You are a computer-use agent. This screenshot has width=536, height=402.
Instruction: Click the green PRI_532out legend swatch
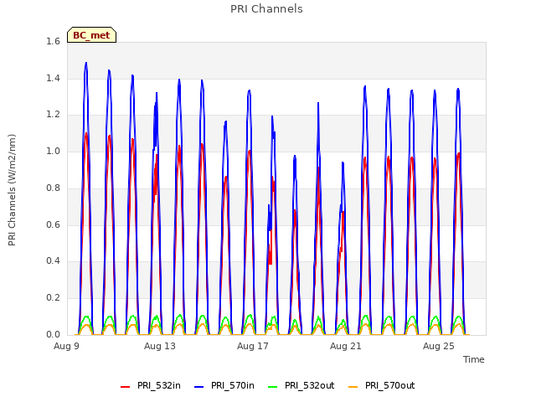pyautogui.click(x=273, y=387)
